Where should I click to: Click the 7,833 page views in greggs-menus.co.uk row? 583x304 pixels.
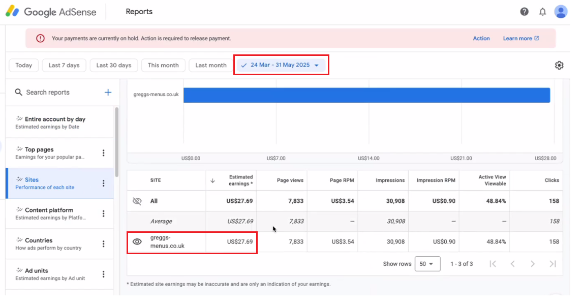[296, 242]
